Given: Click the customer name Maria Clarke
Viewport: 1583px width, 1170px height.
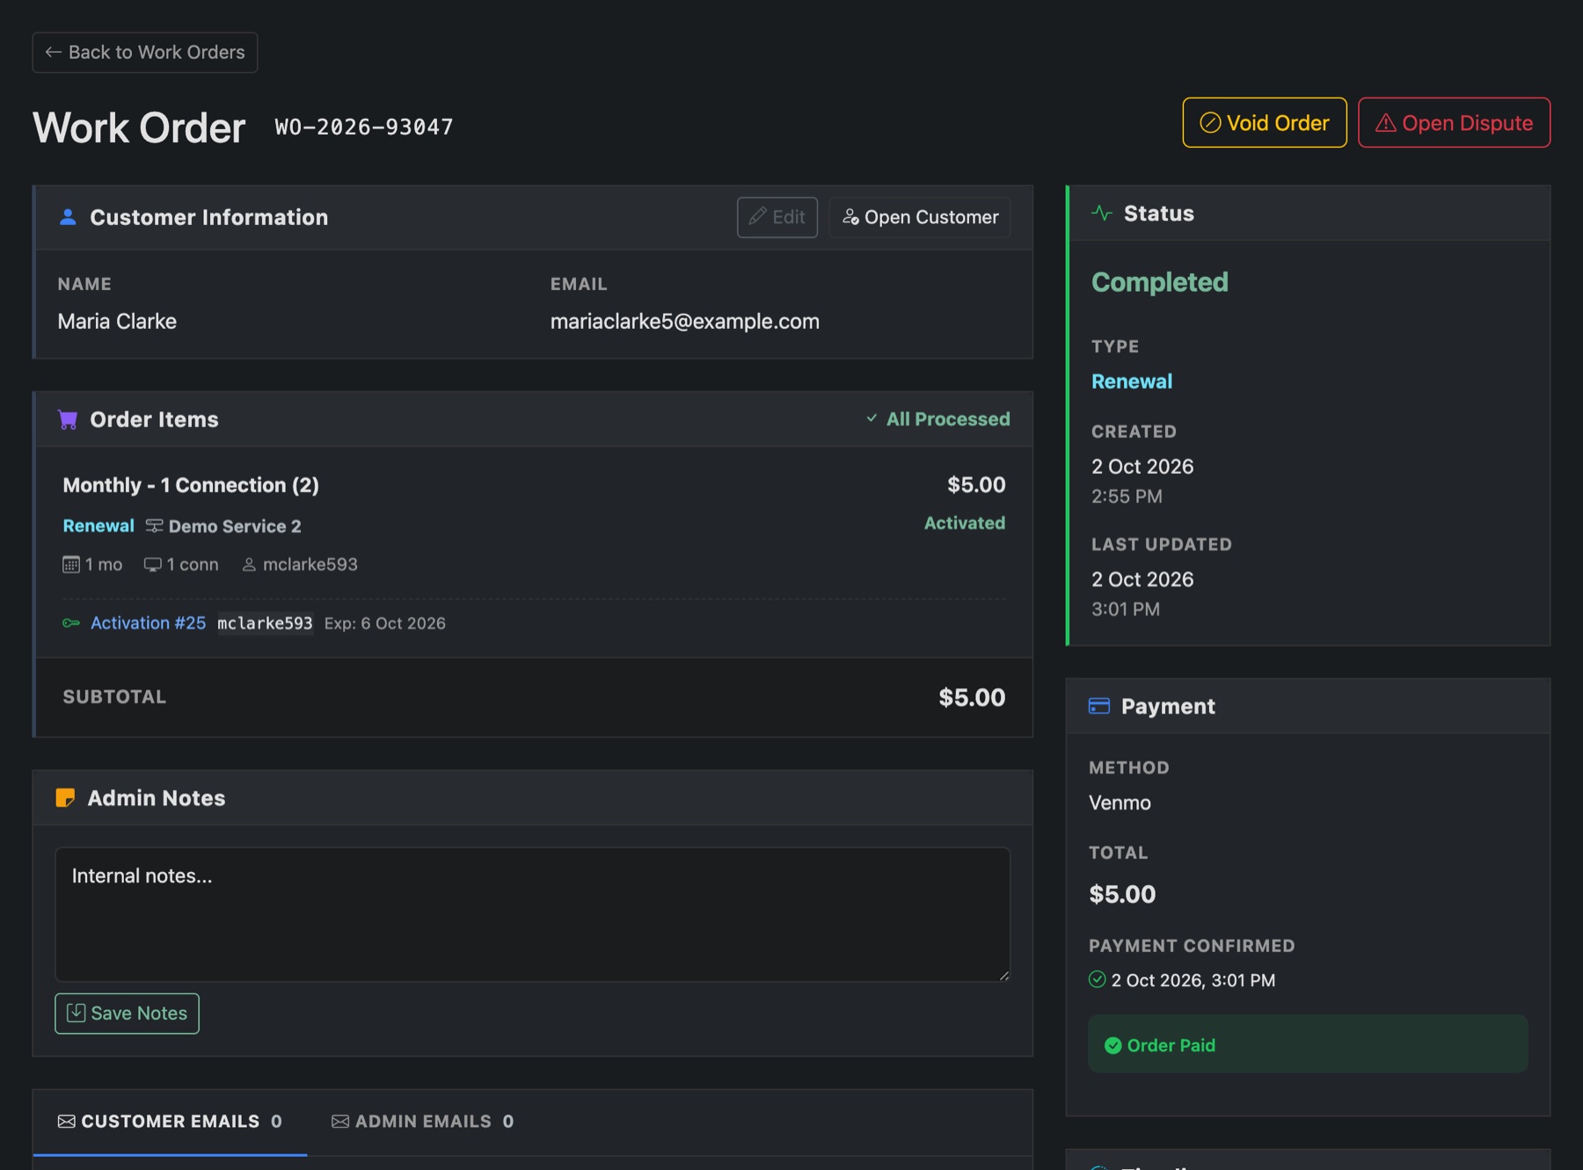Looking at the screenshot, I should point(117,322).
